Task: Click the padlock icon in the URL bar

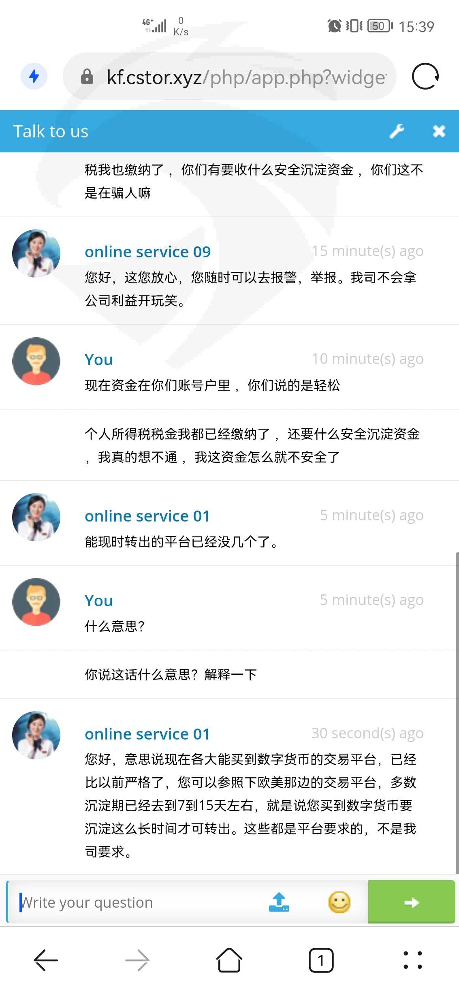Action: [x=87, y=77]
